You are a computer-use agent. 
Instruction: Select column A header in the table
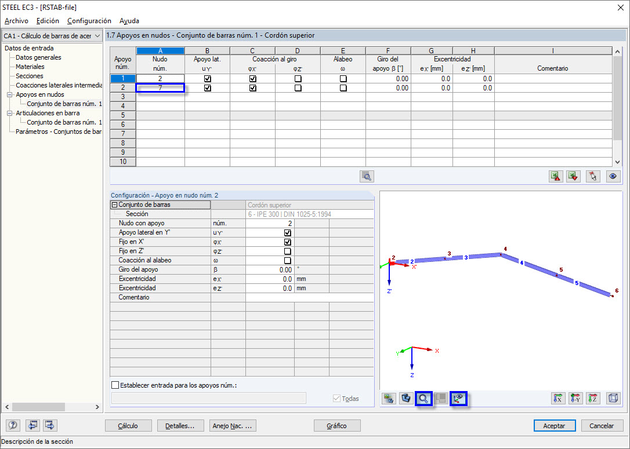point(160,51)
